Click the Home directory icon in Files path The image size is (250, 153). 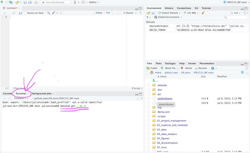[x=152, y=73]
